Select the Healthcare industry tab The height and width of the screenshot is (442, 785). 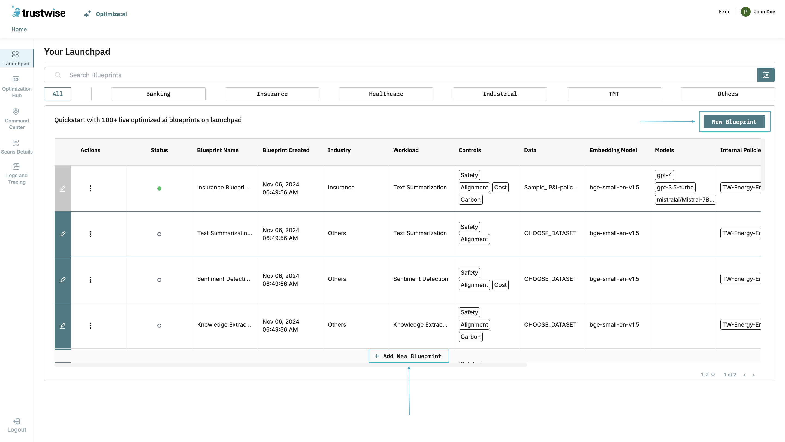tap(386, 94)
